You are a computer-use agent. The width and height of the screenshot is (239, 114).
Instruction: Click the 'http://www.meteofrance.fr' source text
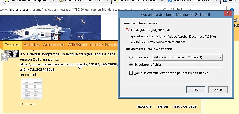click(166, 42)
